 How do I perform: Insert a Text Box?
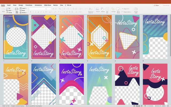(x=107, y=10)
